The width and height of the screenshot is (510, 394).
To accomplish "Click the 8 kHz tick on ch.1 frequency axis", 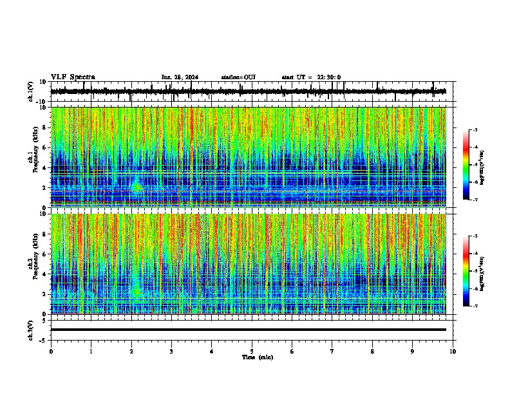I will click(45, 127).
